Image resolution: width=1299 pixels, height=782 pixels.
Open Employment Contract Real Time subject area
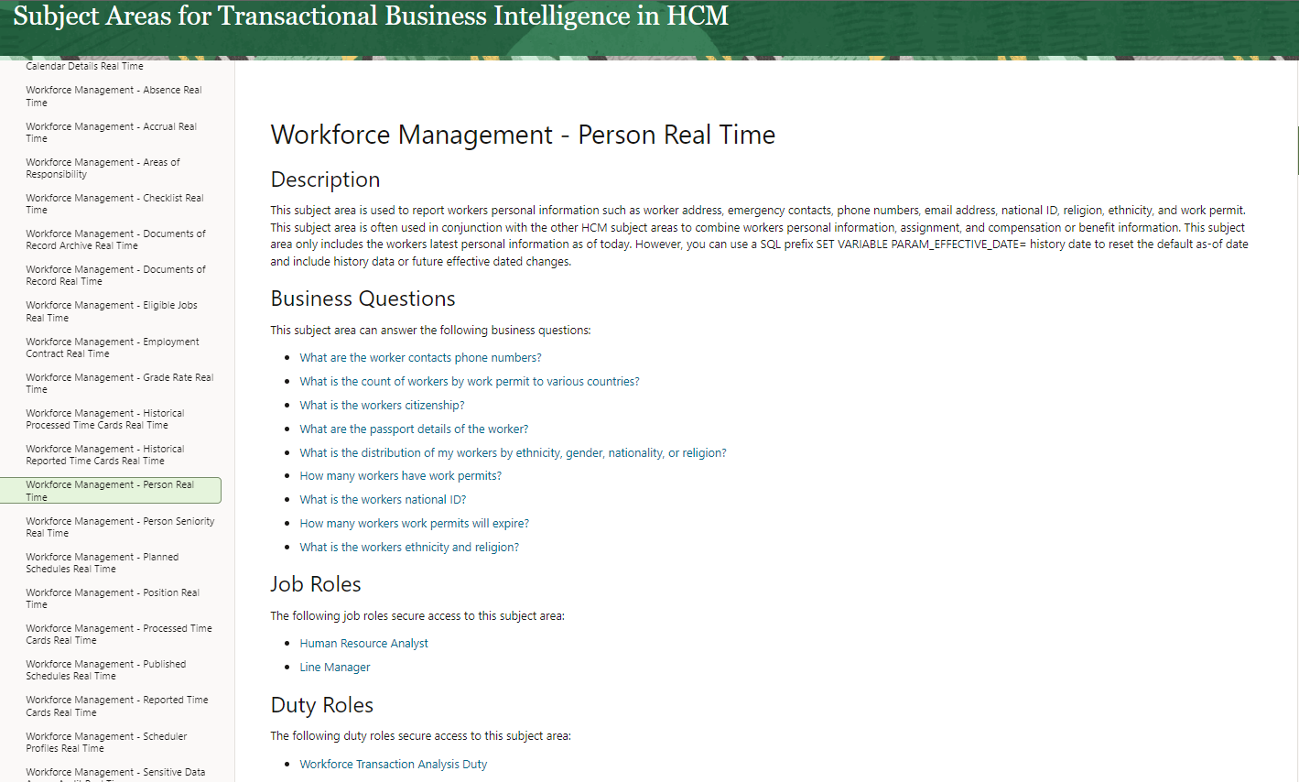tap(112, 347)
